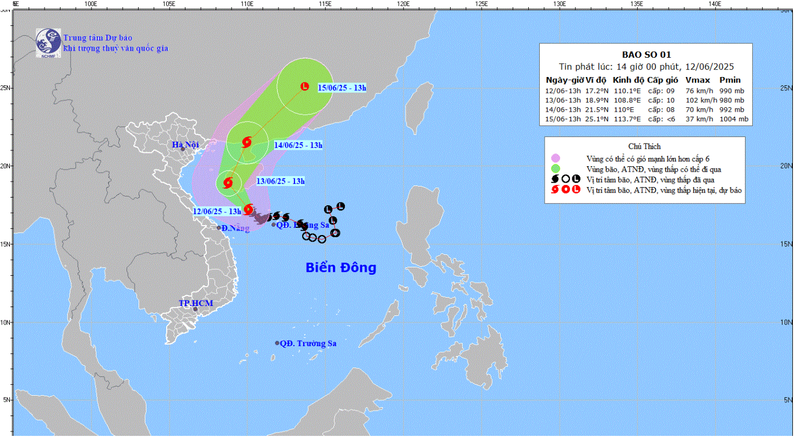Click the 120E longitude axis label
This screenshot has width=794, height=437.
(403, 4)
